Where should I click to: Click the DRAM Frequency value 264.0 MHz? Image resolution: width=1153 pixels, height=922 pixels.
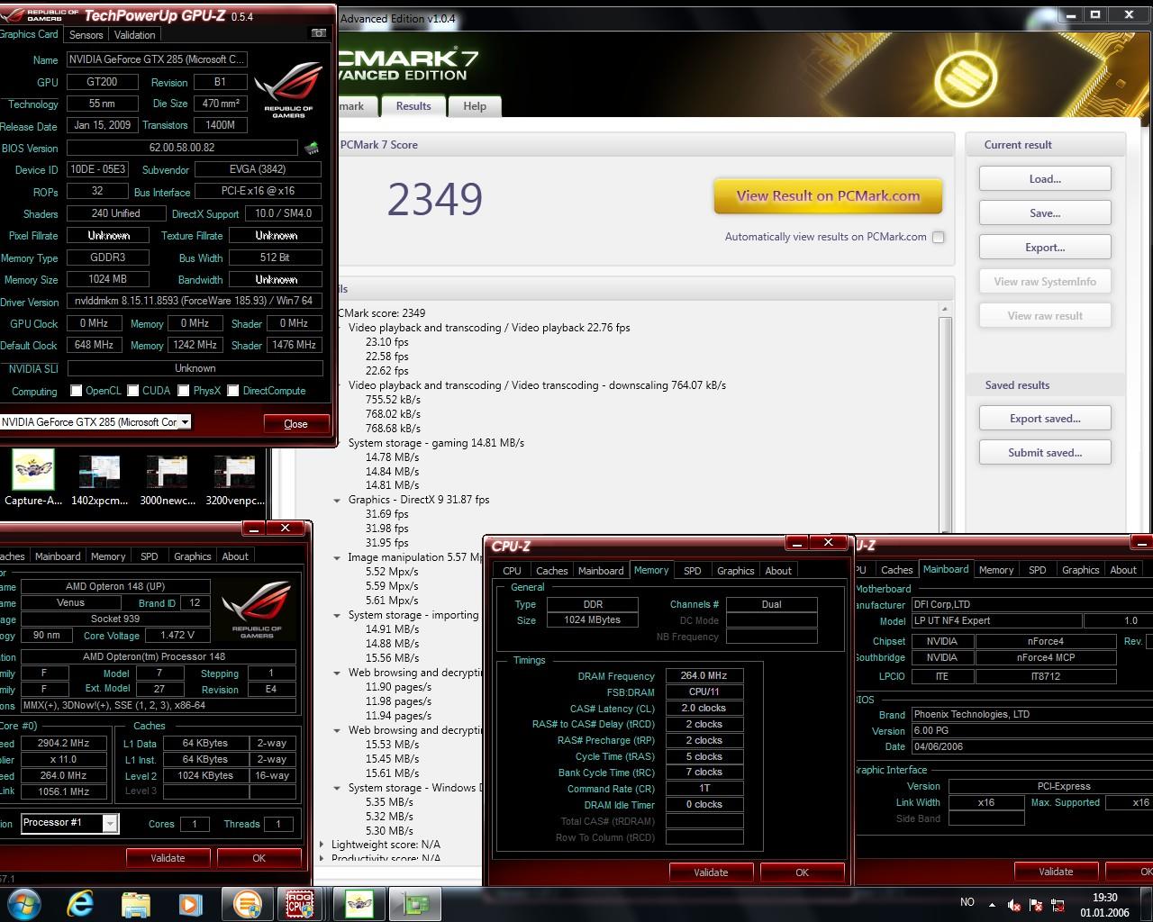coord(704,675)
